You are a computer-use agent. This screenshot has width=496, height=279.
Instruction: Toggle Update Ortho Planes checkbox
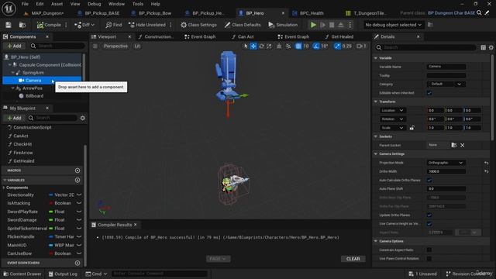point(429,215)
